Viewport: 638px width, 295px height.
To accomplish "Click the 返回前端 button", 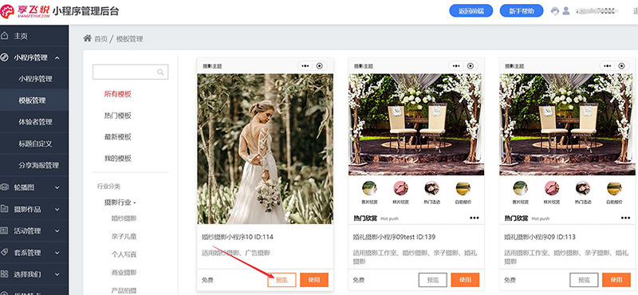I will (471, 11).
